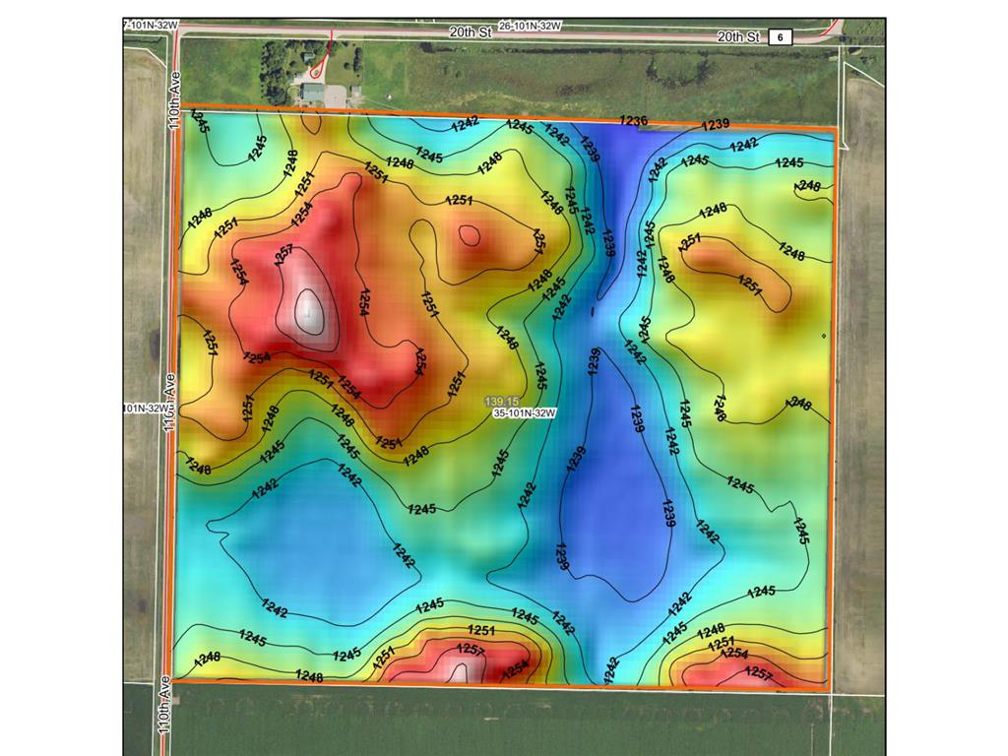This screenshot has height=756, width=1008.
Task: Click the white peak at bottom-center red hill
Action: click(464, 670)
